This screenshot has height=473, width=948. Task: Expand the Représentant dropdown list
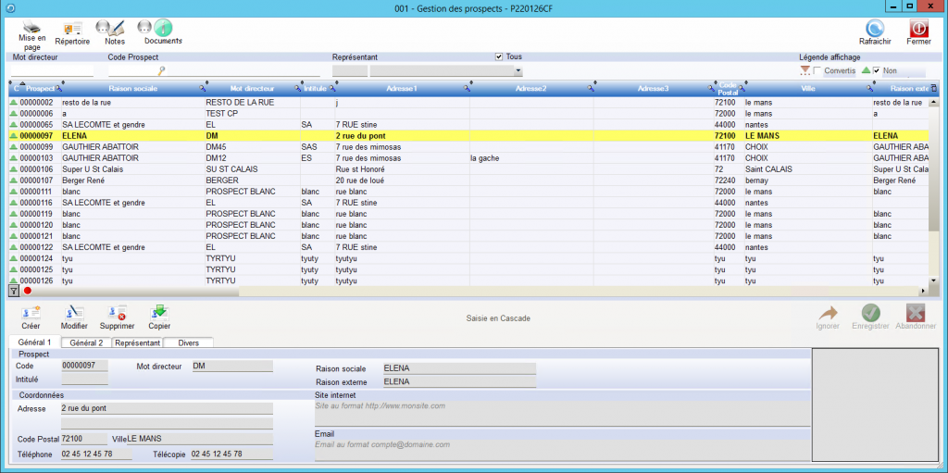518,71
